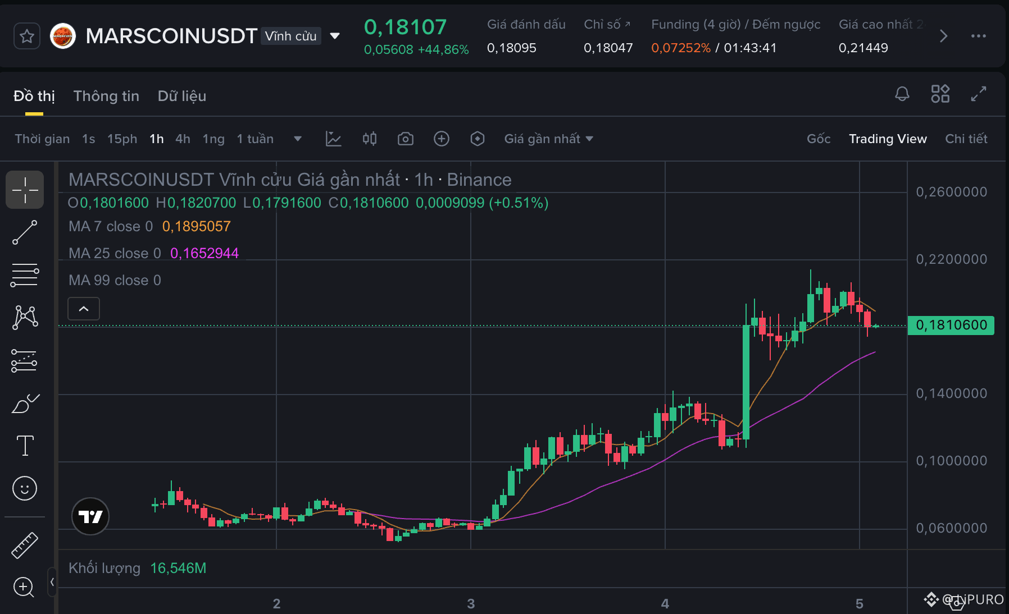Viewport: 1009px width, 614px height.
Task: Open more time intervals dropdown
Action: [x=298, y=139]
